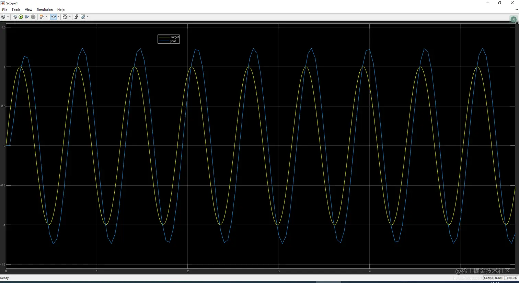Viewport: 519px width, 283px height.
Task: Expand the Highlight Simulink Block dropdown arrow
Action: [x=47, y=17]
